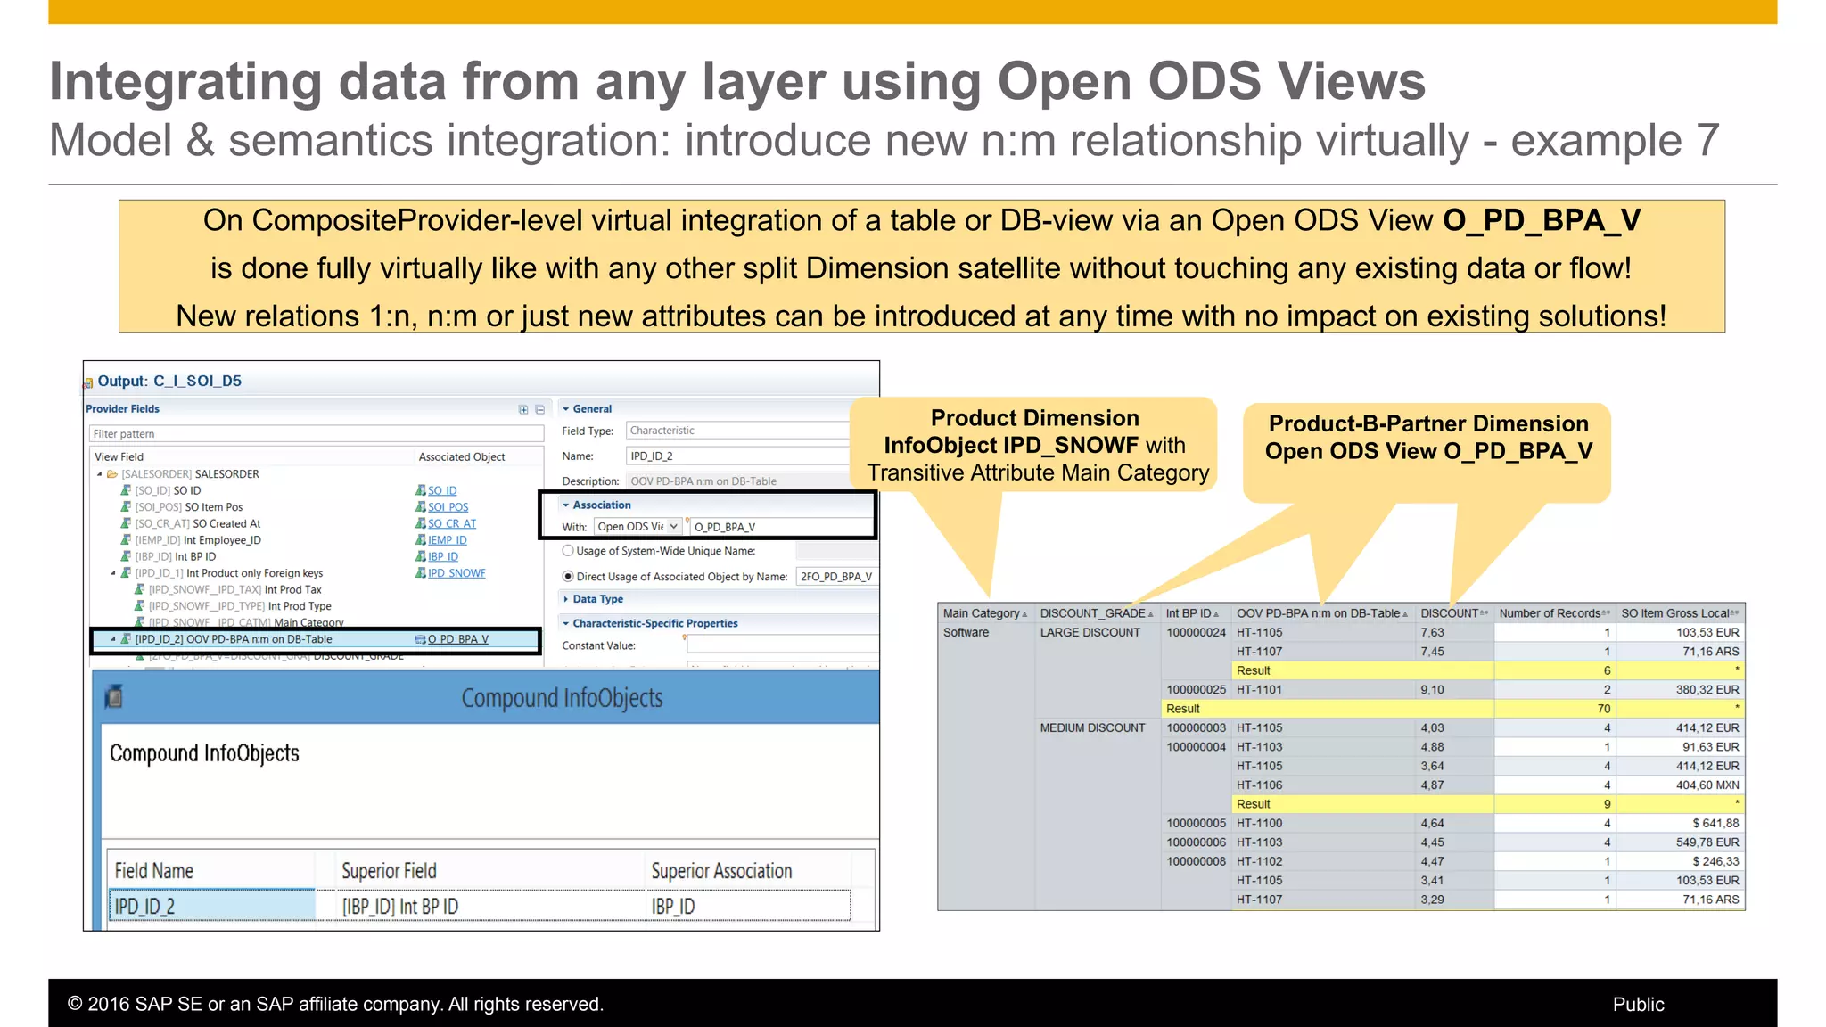Expand the Data Type section
This screenshot has height=1027, width=1826.
tap(565, 599)
